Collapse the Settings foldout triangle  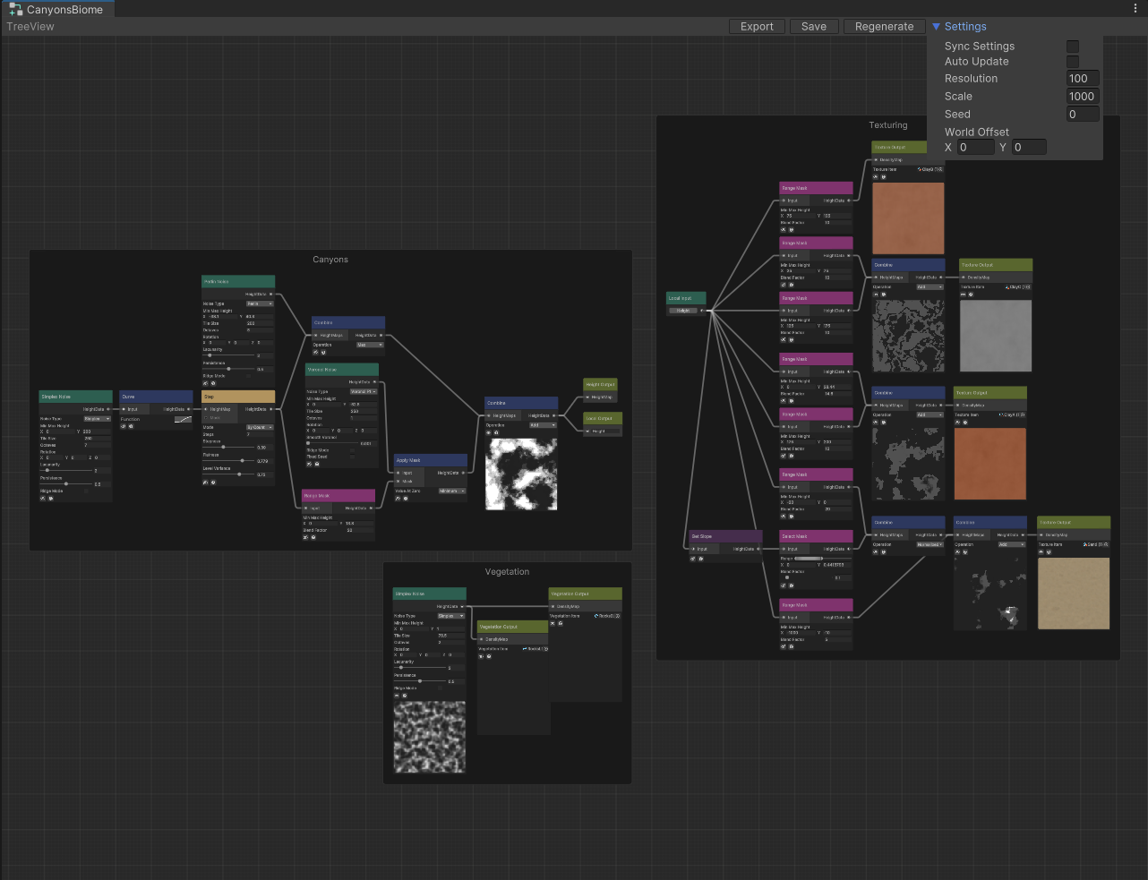pyautogui.click(x=937, y=26)
